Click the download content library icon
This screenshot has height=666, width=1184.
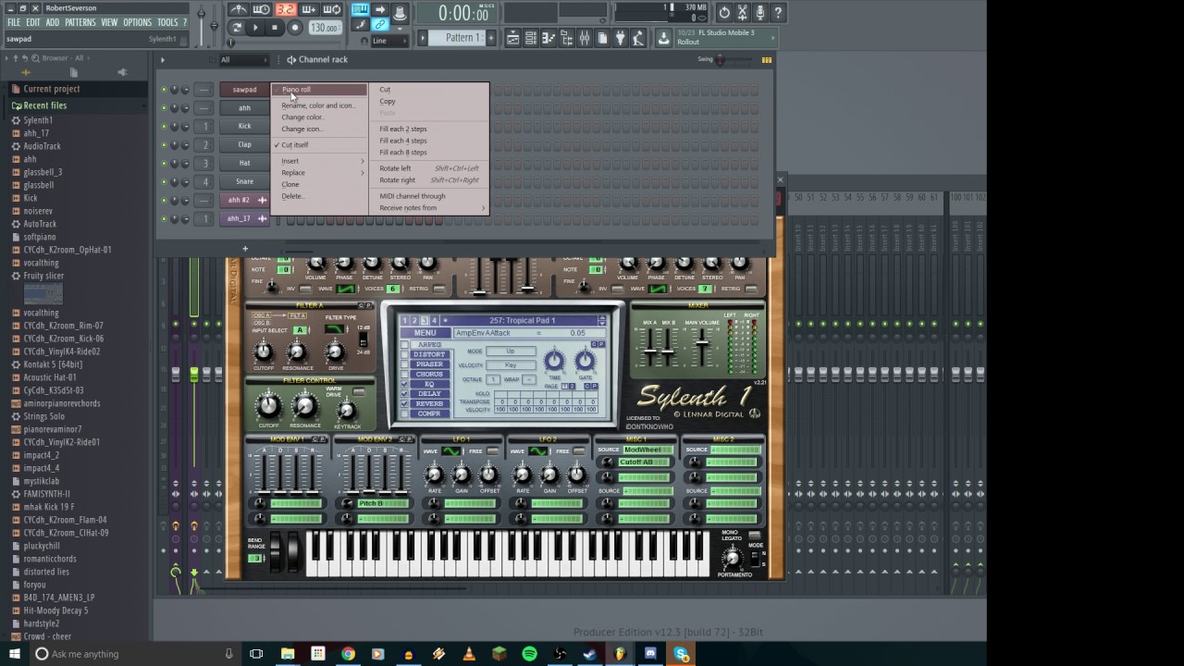tap(663, 38)
